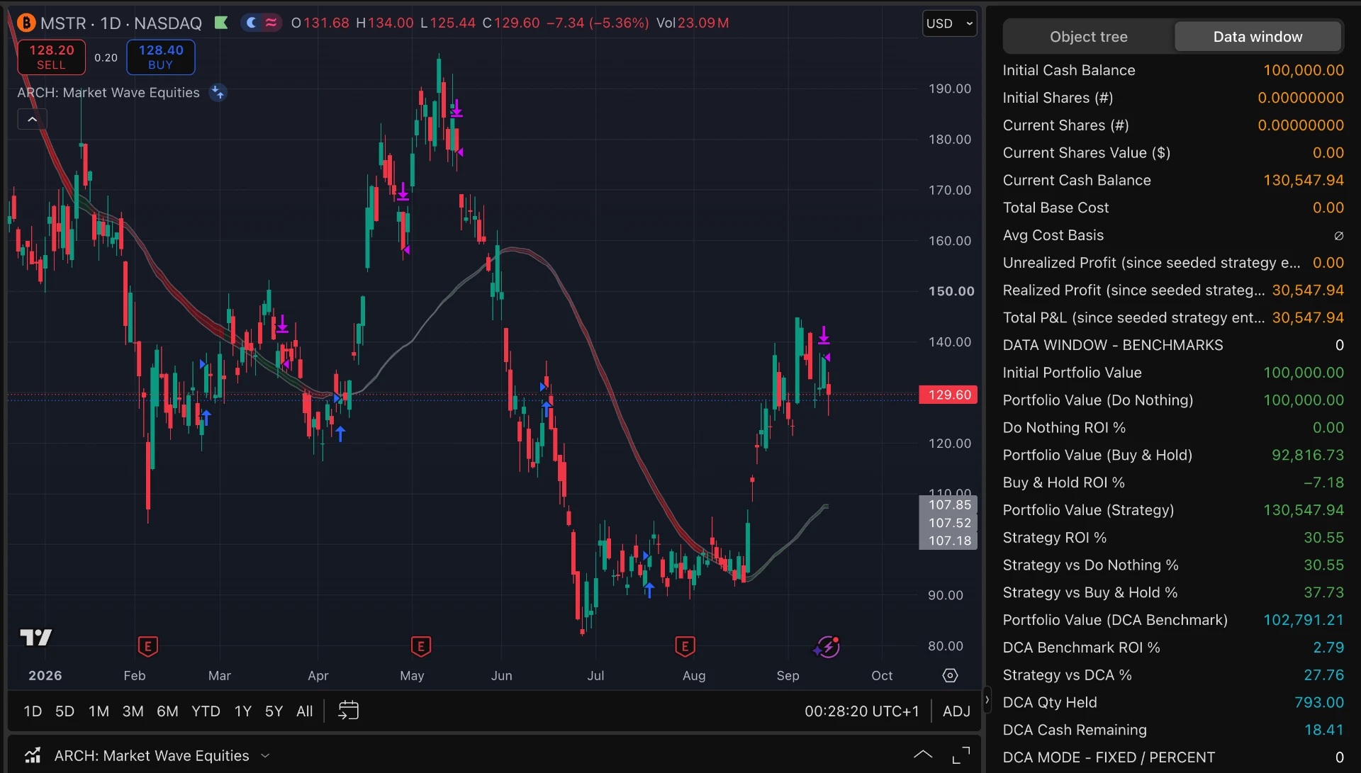Click the MSTR symbol name in header

tap(63, 23)
